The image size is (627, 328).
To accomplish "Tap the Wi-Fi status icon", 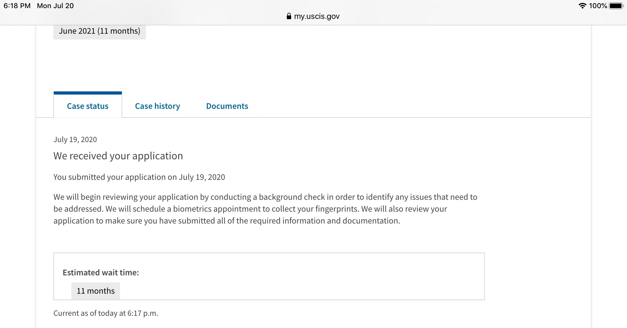I will point(582,6).
